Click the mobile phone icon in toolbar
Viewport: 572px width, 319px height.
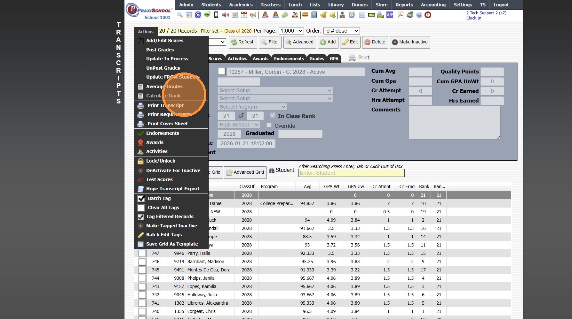216,15
